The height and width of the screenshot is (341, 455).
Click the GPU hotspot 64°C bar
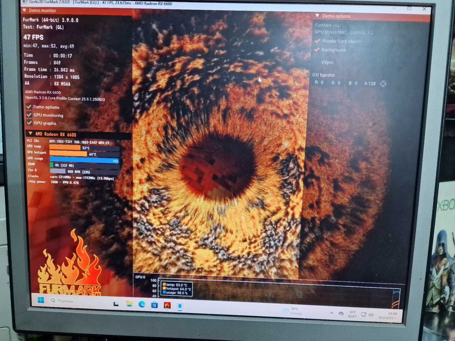(x=84, y=154)
